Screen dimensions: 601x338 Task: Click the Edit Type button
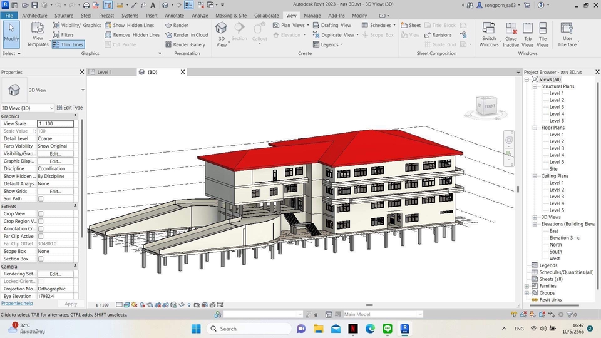click(69, 108)
